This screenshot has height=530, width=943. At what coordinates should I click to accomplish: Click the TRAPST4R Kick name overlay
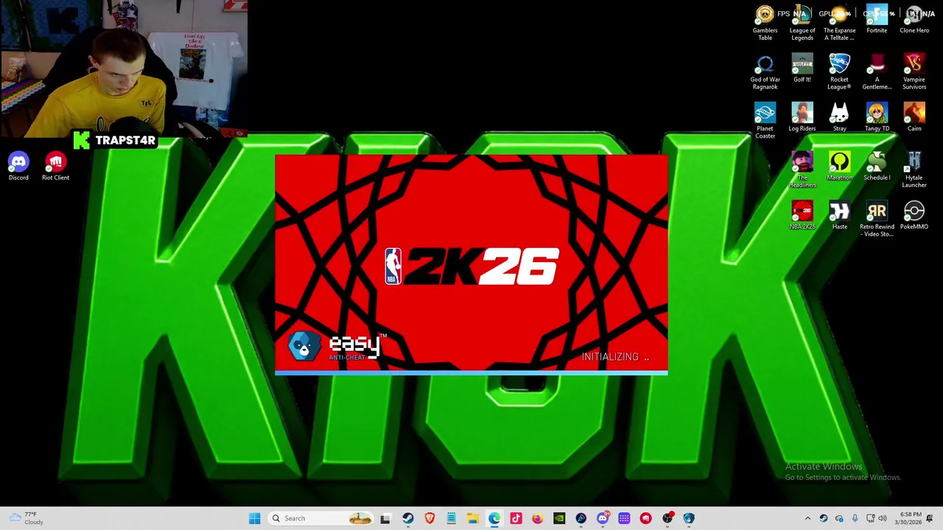click(x=115, y=140)
